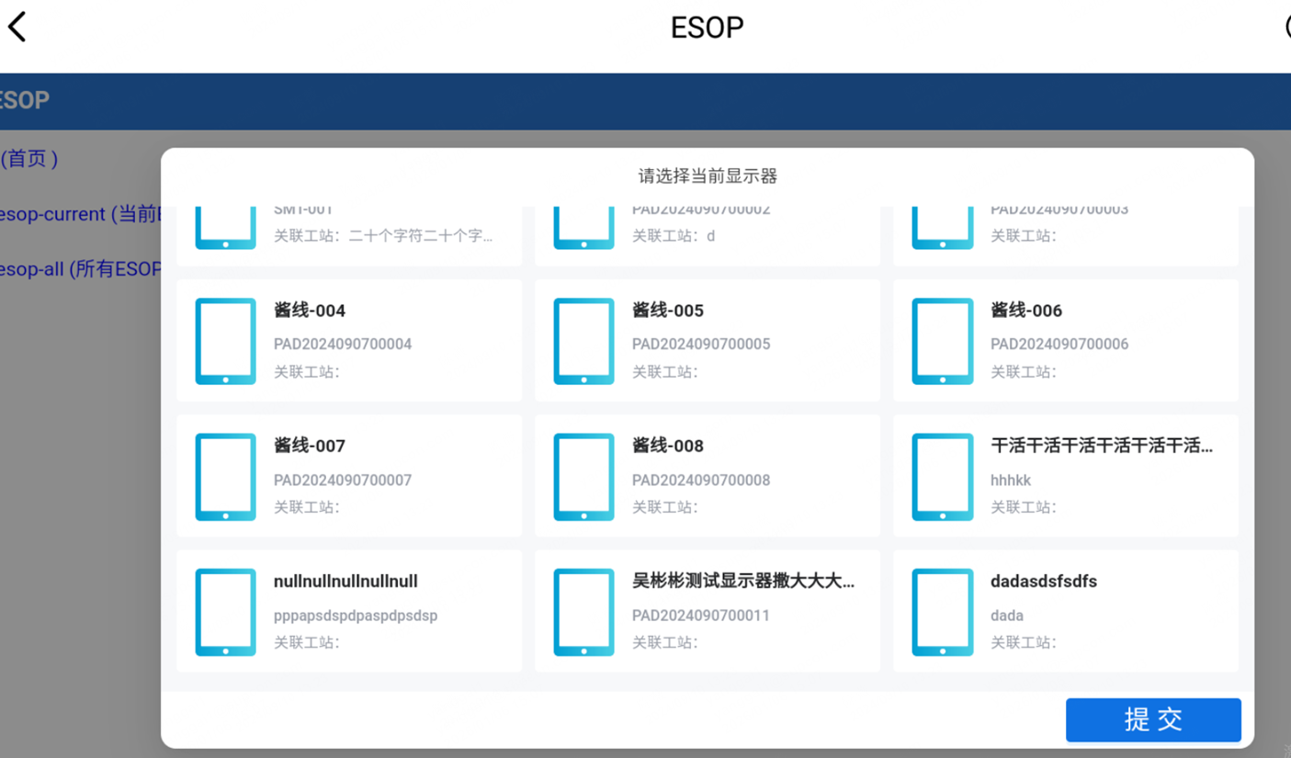
Task: Click the code PAD2024090700007
Action: click(x=343, y=481)
